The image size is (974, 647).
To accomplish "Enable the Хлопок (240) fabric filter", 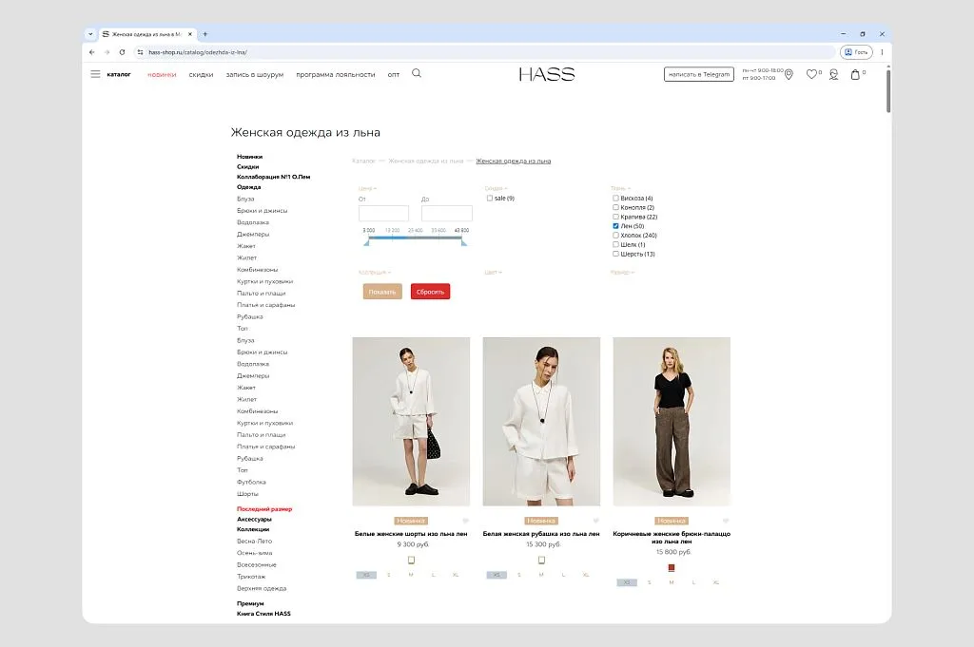I will [615, 235].
